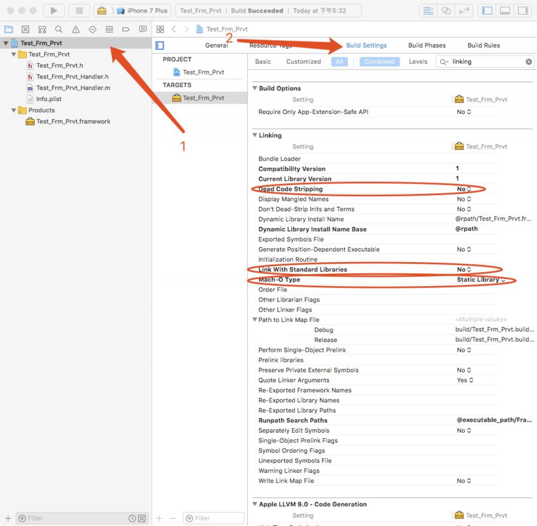537x526 pixels.
Task: Filter source-controlled files icon
Action: point(142,518)
